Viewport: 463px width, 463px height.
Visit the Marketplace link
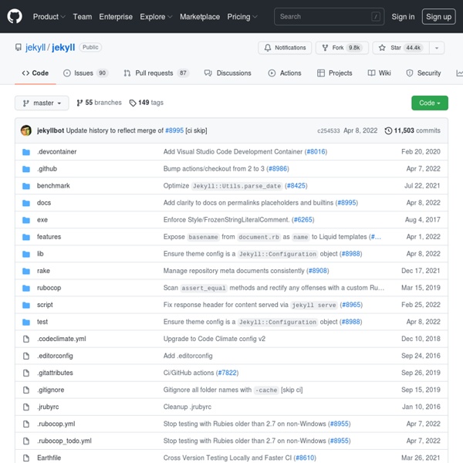click(200, 17)
